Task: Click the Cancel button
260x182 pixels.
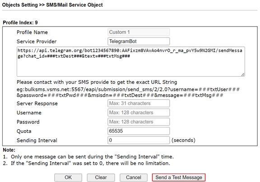Action: (134, 177)
